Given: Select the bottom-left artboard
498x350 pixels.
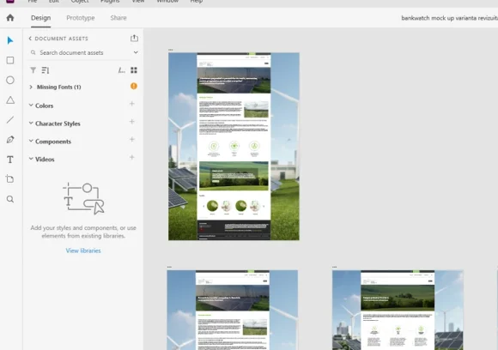Looking at the screenshot, I should tap(233, 310).
